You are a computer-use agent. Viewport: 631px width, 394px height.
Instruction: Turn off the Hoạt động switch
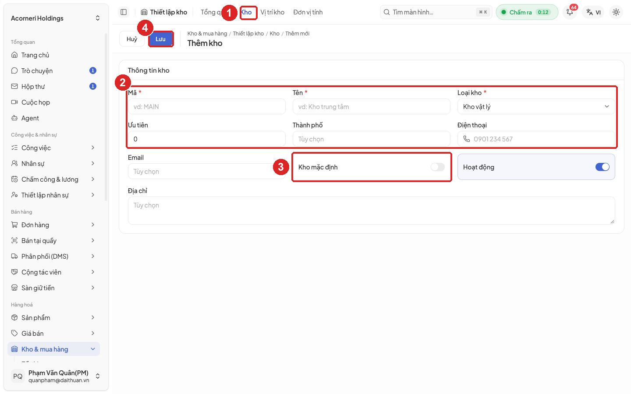(x=603, y=167)
